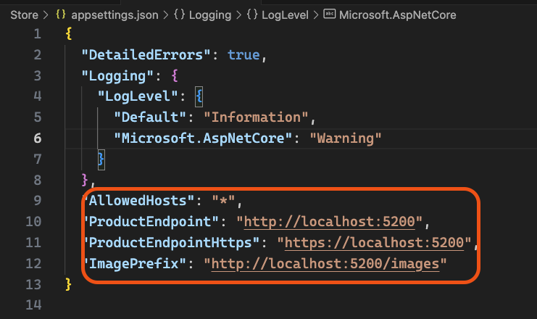
Task: Click braces icon before LogLevel breadcrumb
Action: click(252, 14)
